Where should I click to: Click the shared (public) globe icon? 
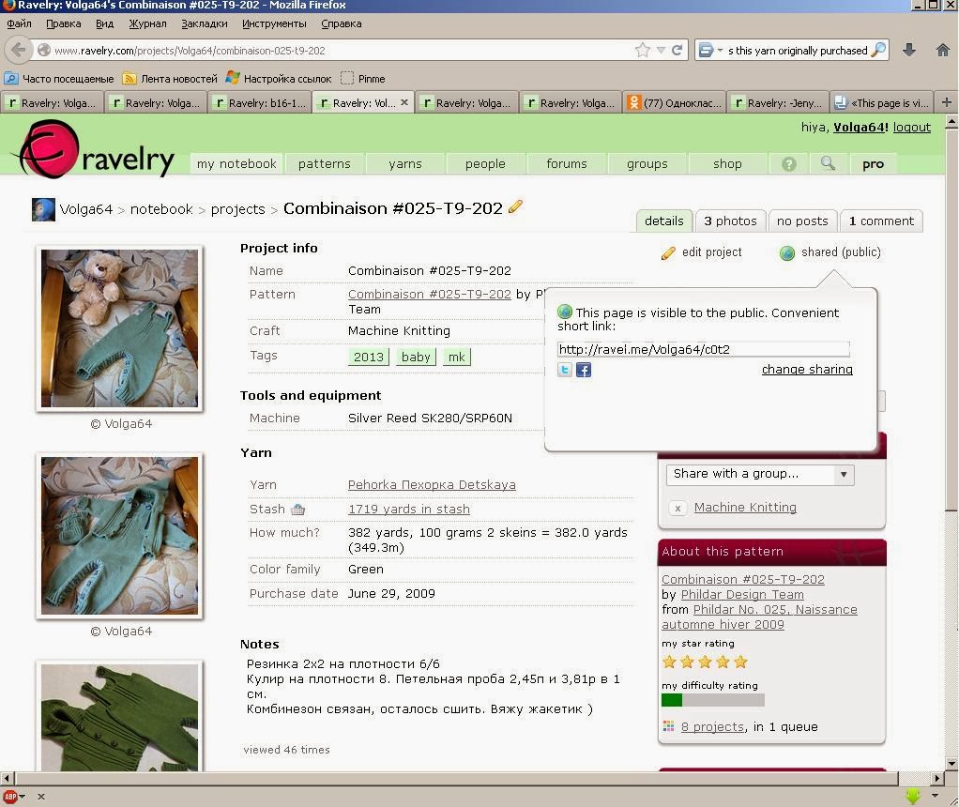(x=787, y=252)
